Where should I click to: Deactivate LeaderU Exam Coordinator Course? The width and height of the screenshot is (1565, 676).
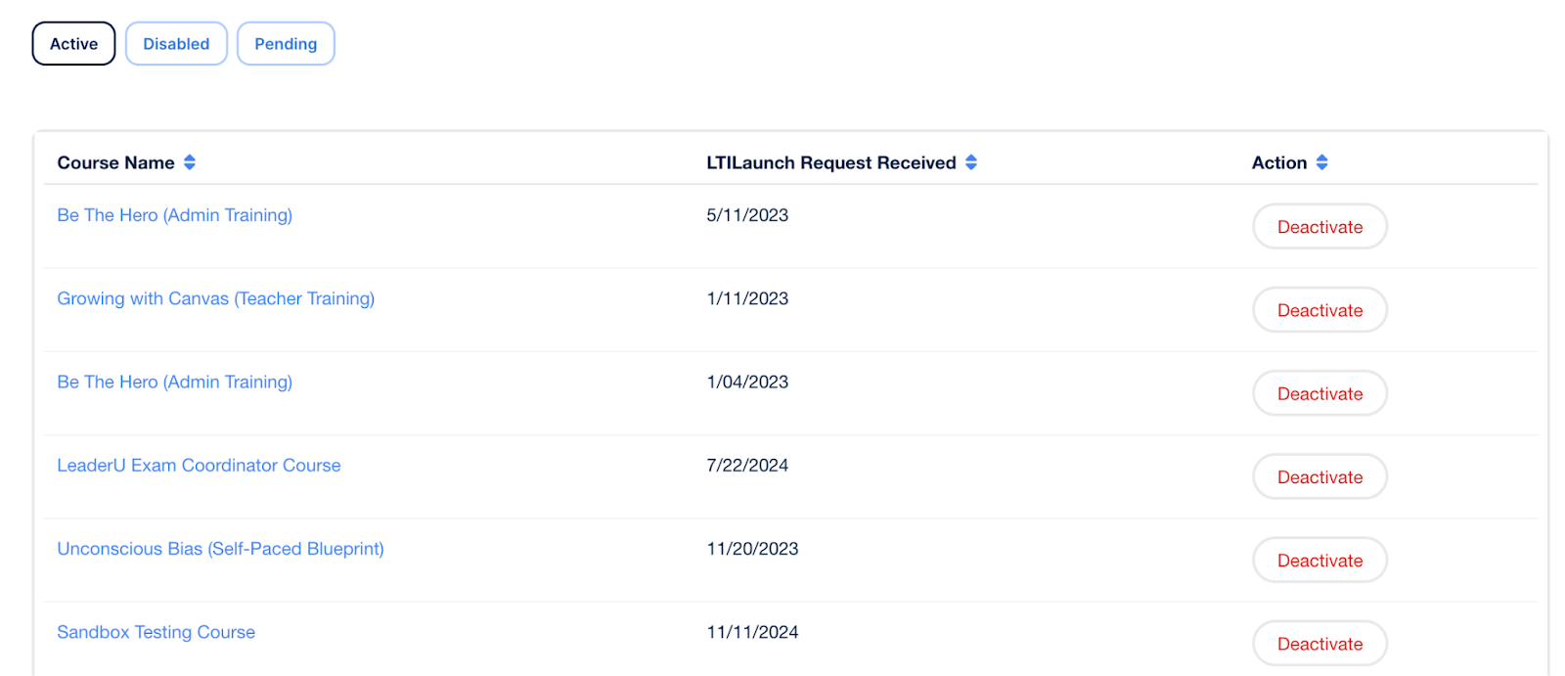pyautogui.click(x=1319, y=477)
